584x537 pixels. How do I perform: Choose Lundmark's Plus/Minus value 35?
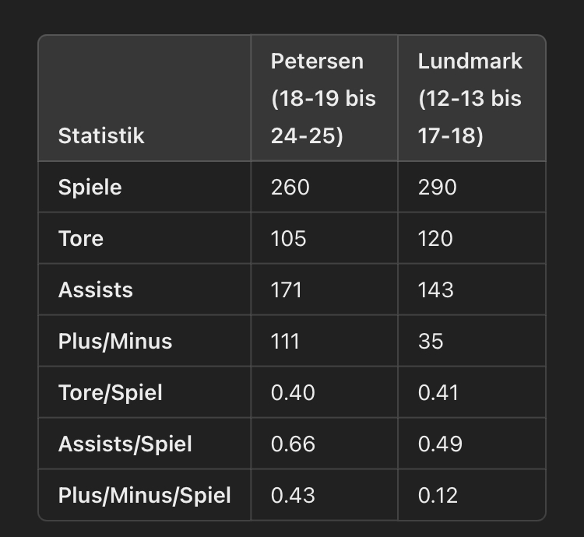[431, 342]
